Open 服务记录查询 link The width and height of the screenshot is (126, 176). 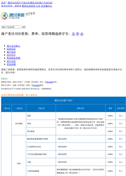pos(28,6)
